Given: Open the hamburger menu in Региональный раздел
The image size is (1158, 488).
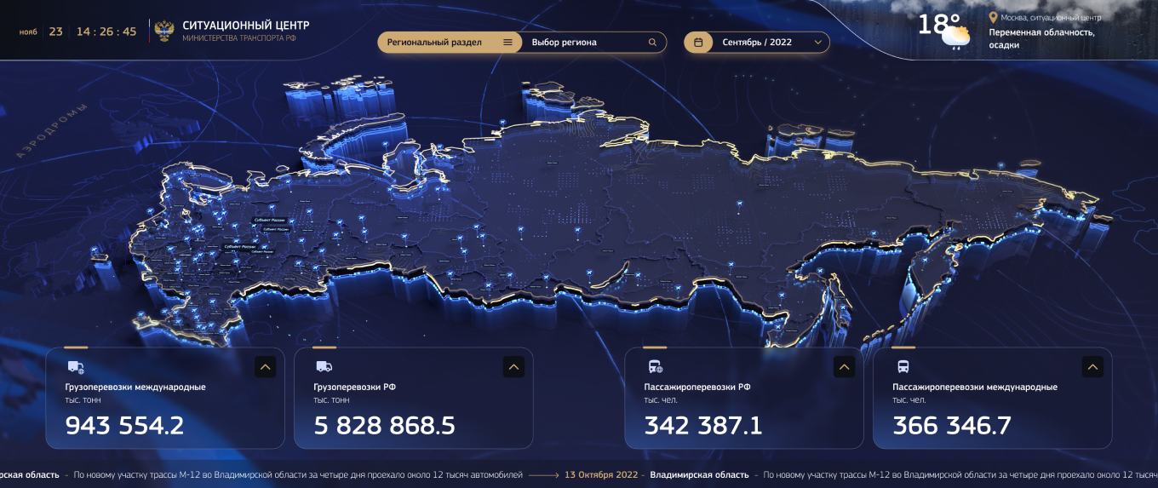Looking at the screenshot, I should pyautogui.click(x=508, y=43).
